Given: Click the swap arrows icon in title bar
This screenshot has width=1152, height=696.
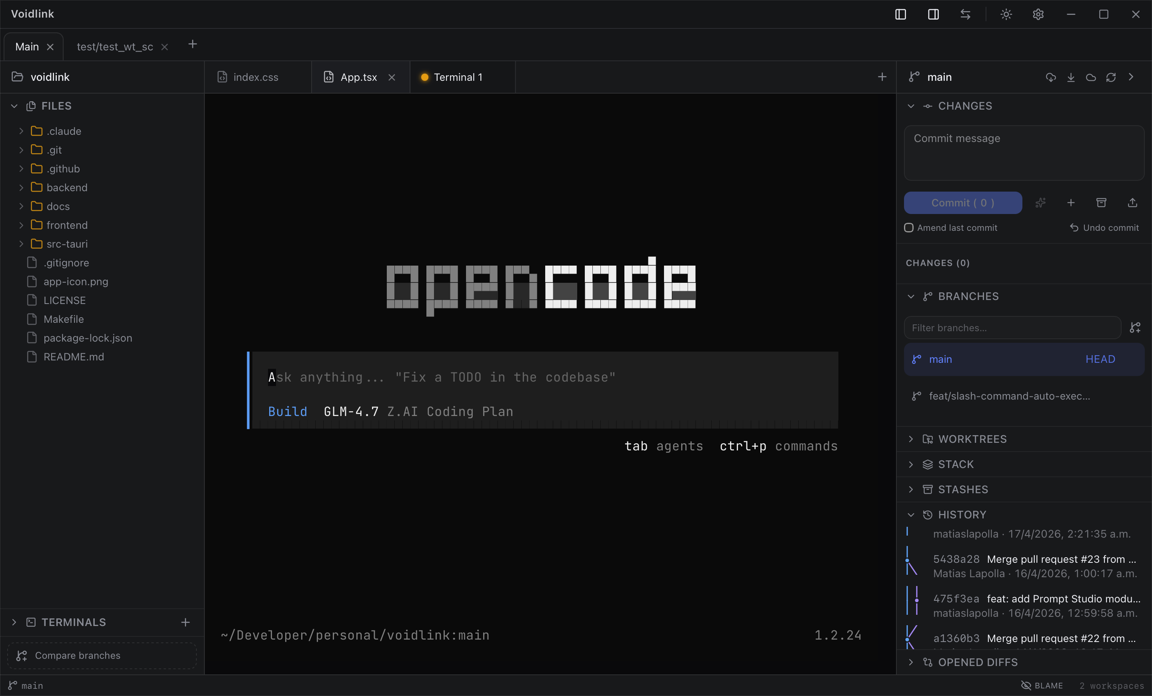Looking at the screenshot, I should (x=966, y=14).
